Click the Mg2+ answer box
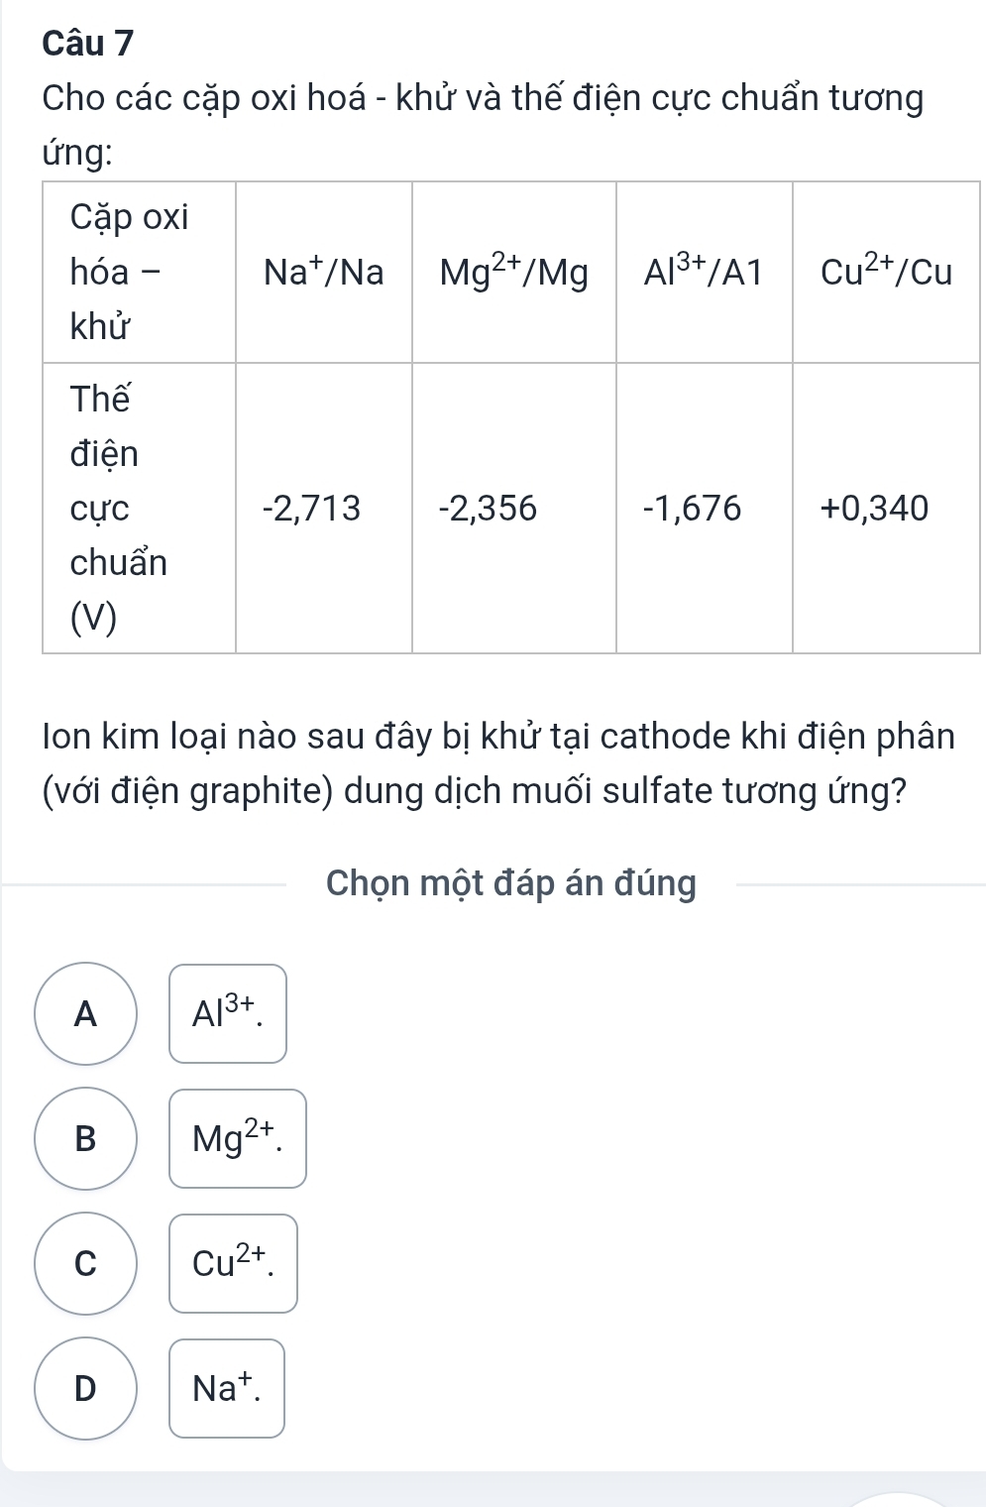 [238, 1138]
